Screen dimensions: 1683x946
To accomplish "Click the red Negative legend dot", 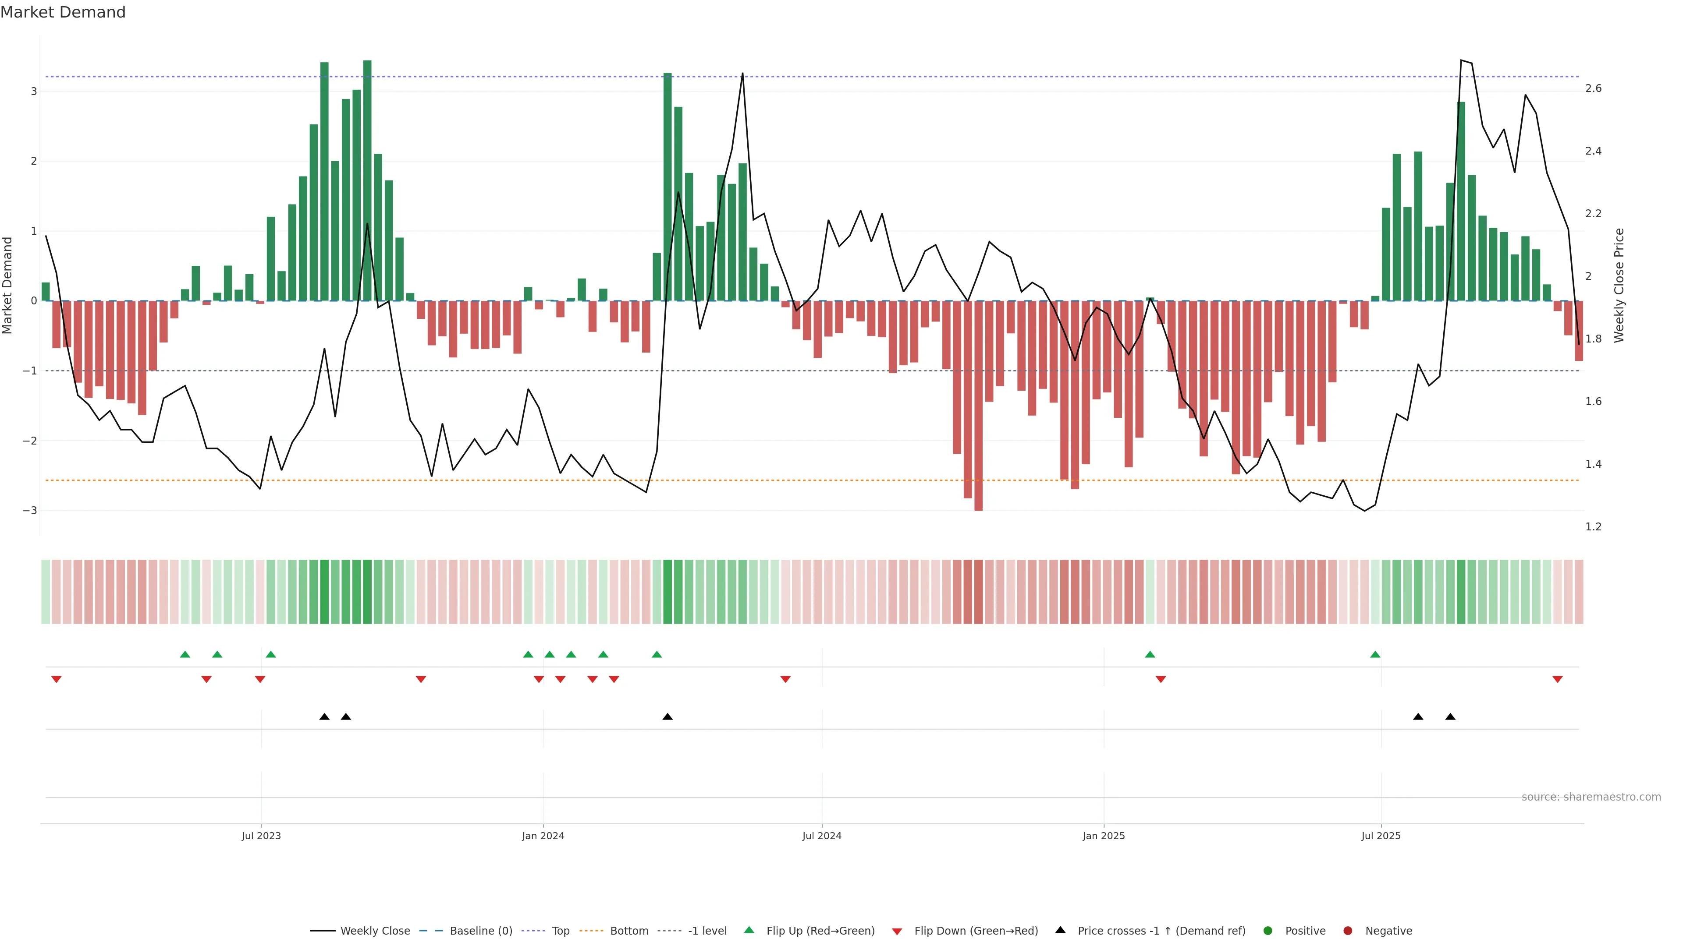I will (1348, 931).
